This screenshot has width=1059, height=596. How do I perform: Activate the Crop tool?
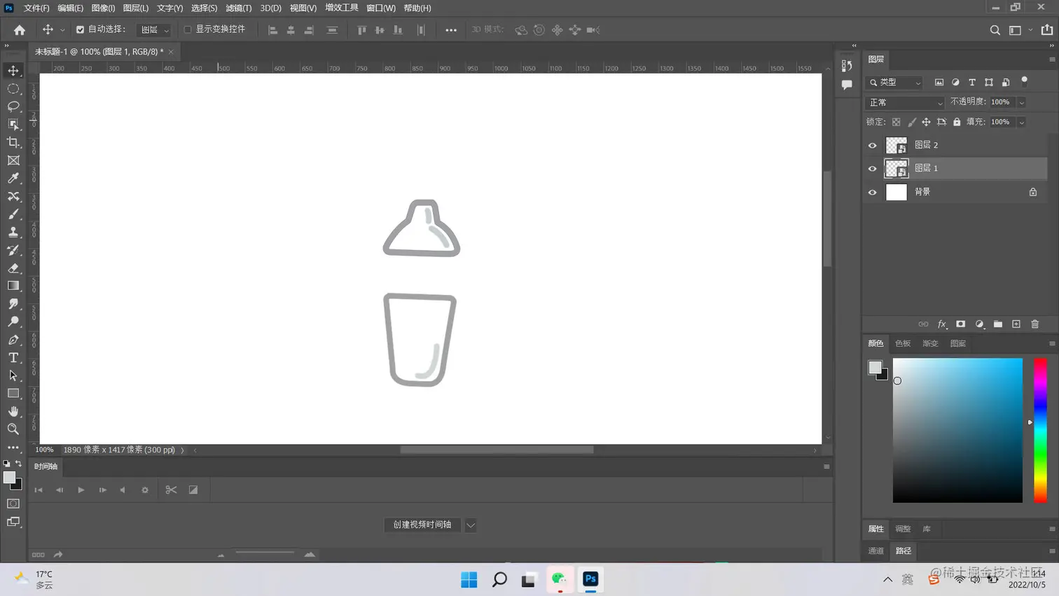[13, 142]
